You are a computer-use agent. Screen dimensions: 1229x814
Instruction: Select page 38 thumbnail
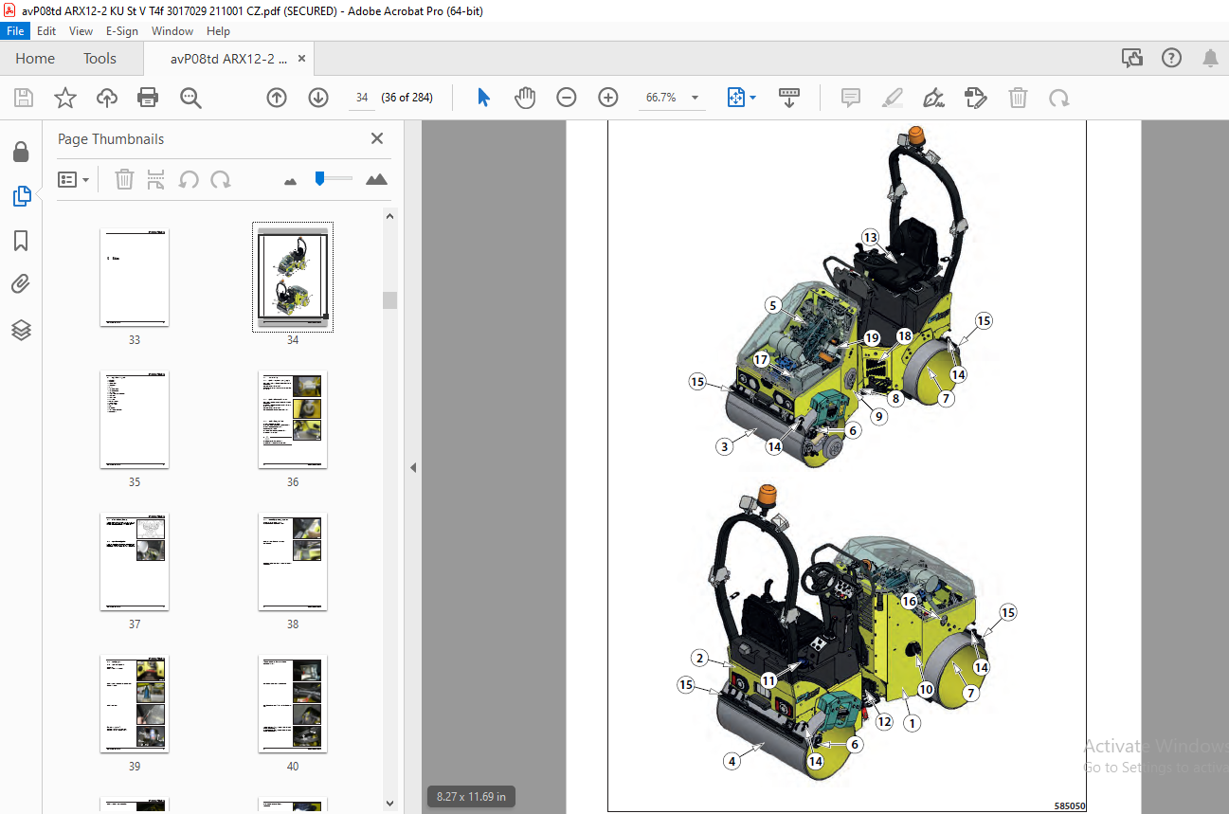click(x=293, y=561)
